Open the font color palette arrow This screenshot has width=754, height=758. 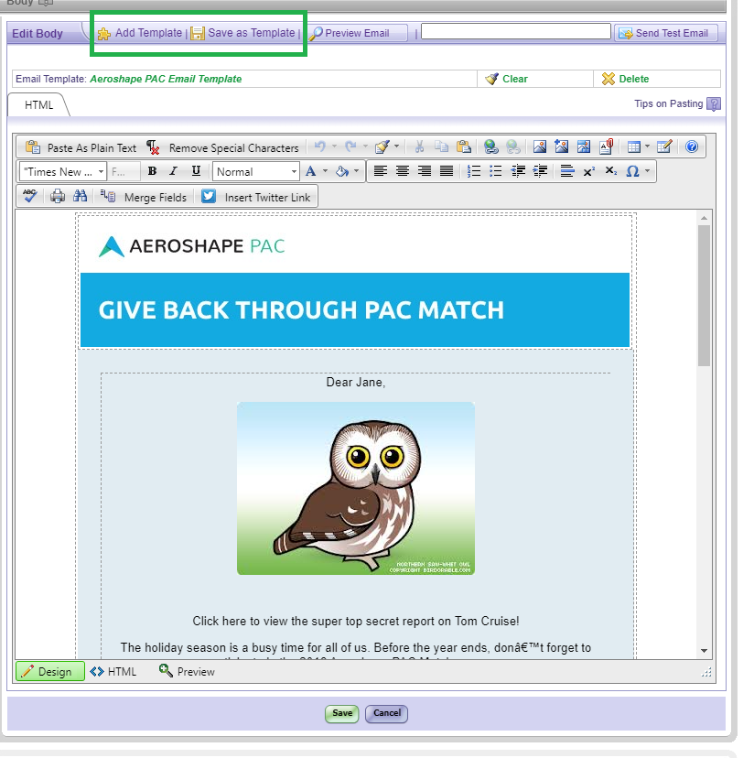(325, 170)
